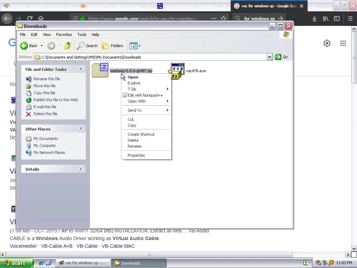357x268 pixels.
Task: Open the Search toolbar button
Action: point(87,46)
